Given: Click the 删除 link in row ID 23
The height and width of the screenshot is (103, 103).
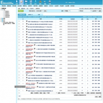Looking at the screenshot, I should click(x=99, y=21).
